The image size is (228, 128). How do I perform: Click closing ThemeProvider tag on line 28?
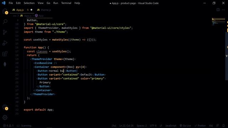[43, 94]
